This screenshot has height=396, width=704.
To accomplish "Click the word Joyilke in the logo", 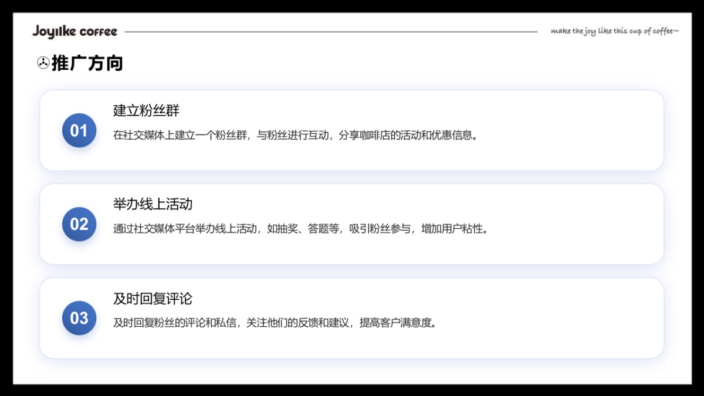I will [54, 32].
